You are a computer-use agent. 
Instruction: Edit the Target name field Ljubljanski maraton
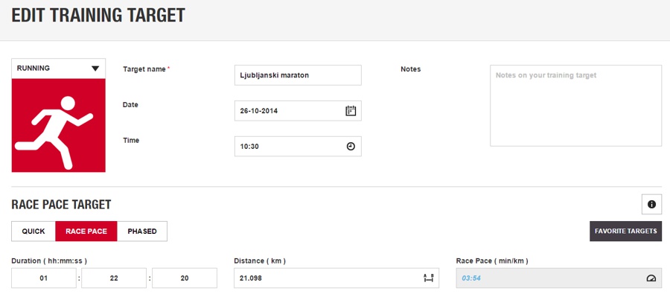[298, 75]
